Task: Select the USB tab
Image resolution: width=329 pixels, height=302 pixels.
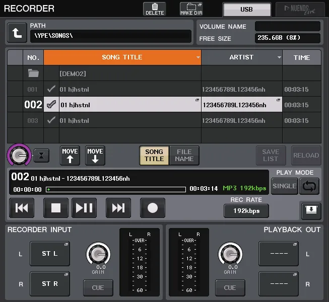Action: (247, 10)
